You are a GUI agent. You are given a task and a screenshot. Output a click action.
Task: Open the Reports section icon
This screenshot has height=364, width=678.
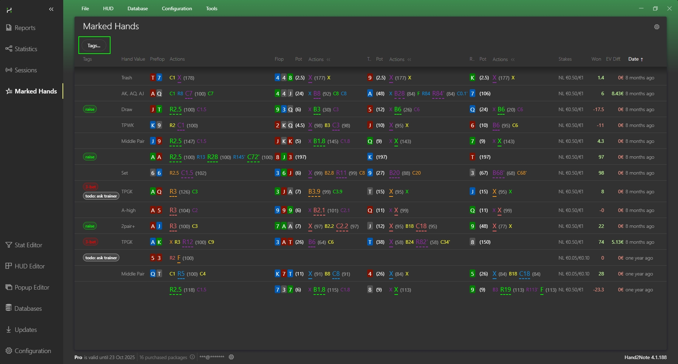point(9,28)
